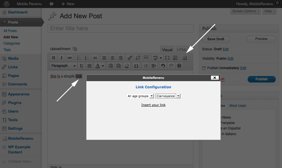Edit the post Status

226,49
